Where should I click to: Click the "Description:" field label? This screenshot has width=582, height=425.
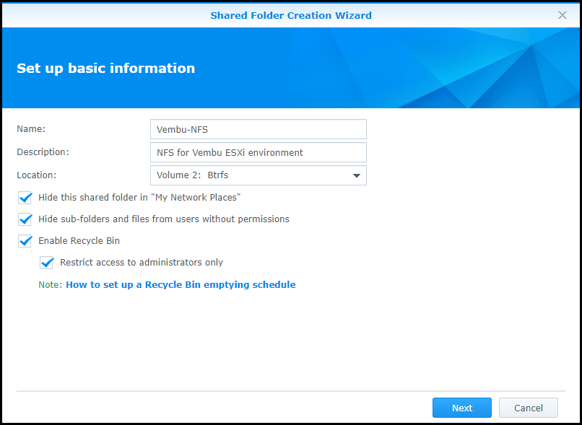tap(43, 152)
